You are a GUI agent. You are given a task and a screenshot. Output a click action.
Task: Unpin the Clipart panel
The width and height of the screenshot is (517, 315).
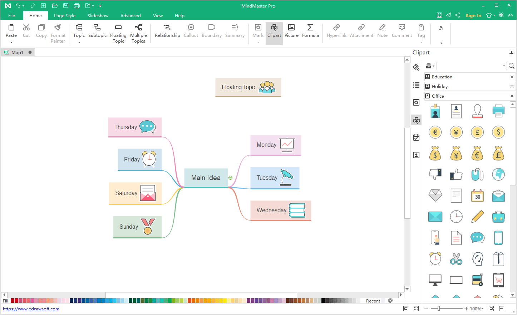pyautogui.click(x=511, y=53)
